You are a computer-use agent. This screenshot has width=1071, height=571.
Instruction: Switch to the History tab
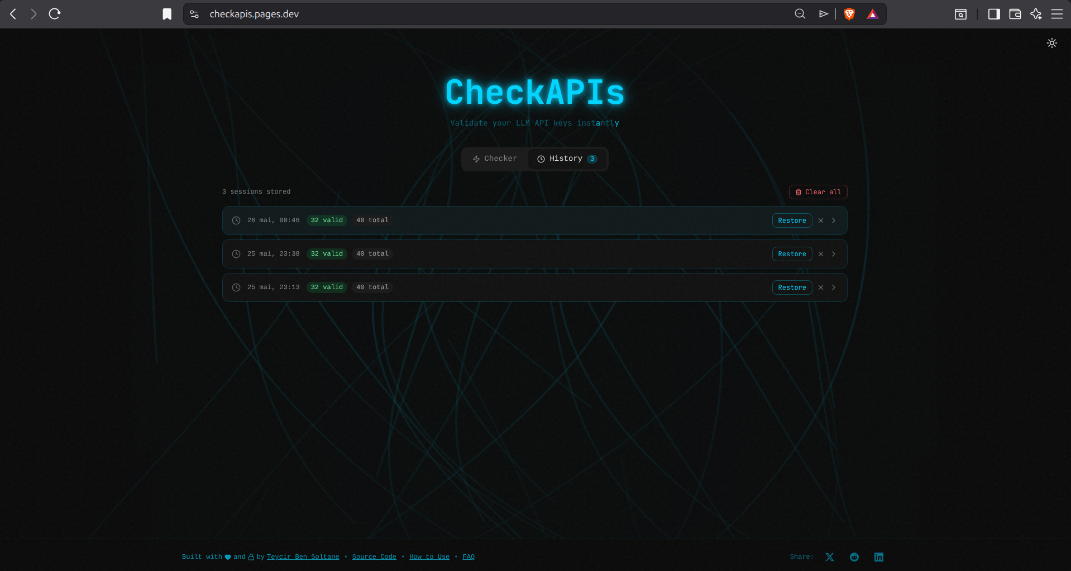click(x=567, y=159)
